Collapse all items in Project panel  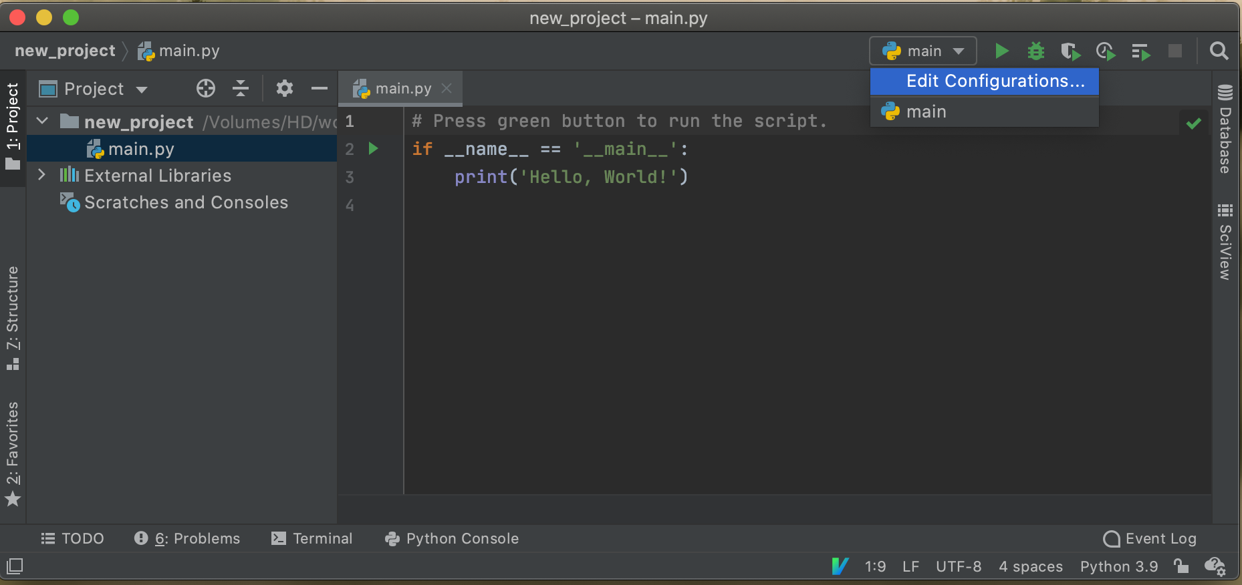point(241,88)
